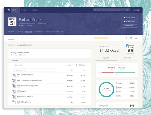
Task: Select the Accounts sub-tab
Action: (x=11, y=38)
